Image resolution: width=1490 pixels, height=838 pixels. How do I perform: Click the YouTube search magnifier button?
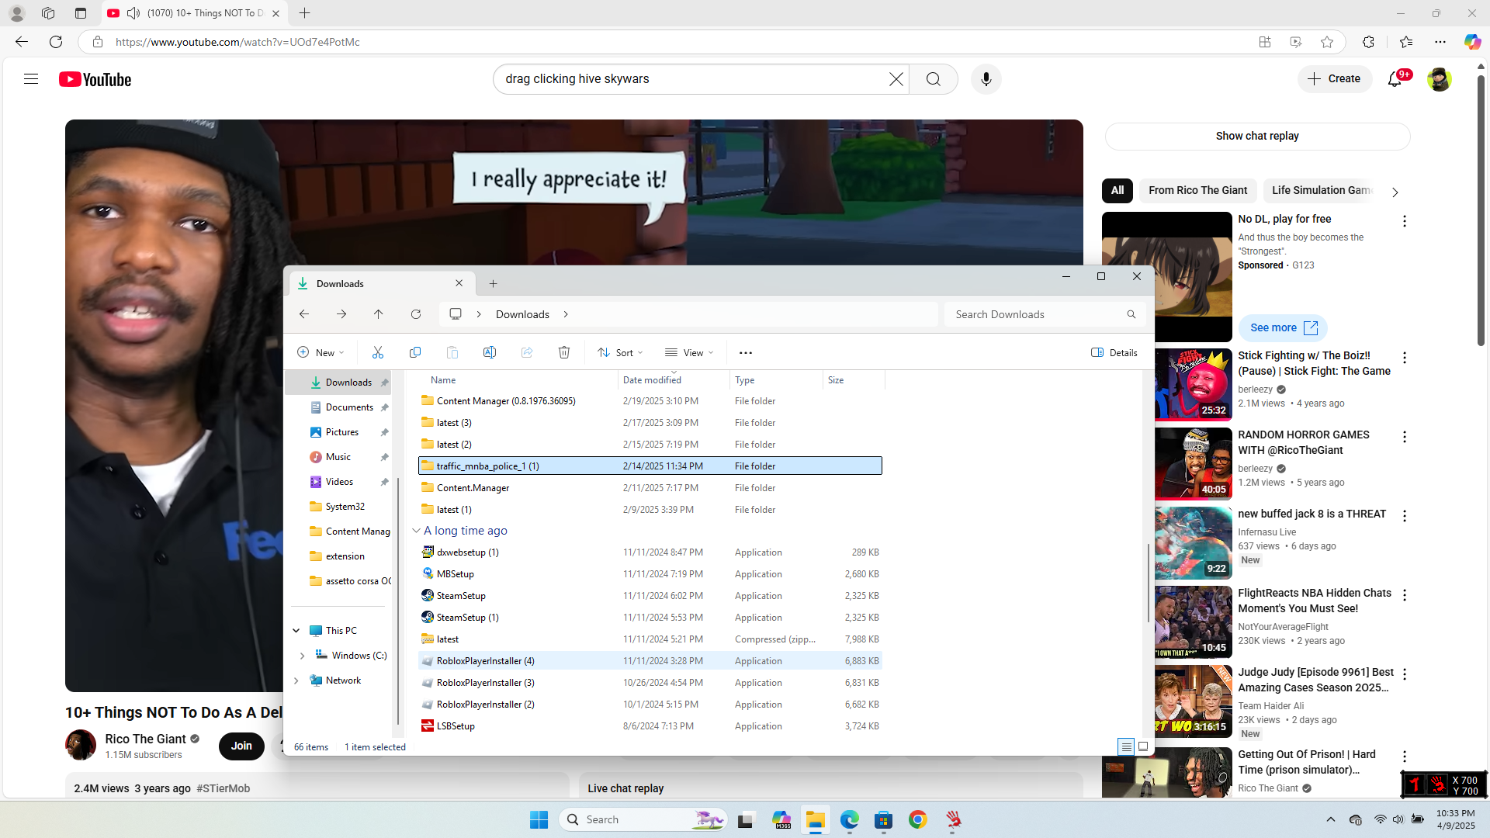click(934, 79)
